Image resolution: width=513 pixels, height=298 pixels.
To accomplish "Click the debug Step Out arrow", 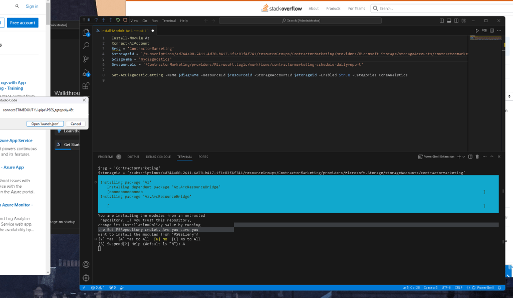I will (111, 20).
